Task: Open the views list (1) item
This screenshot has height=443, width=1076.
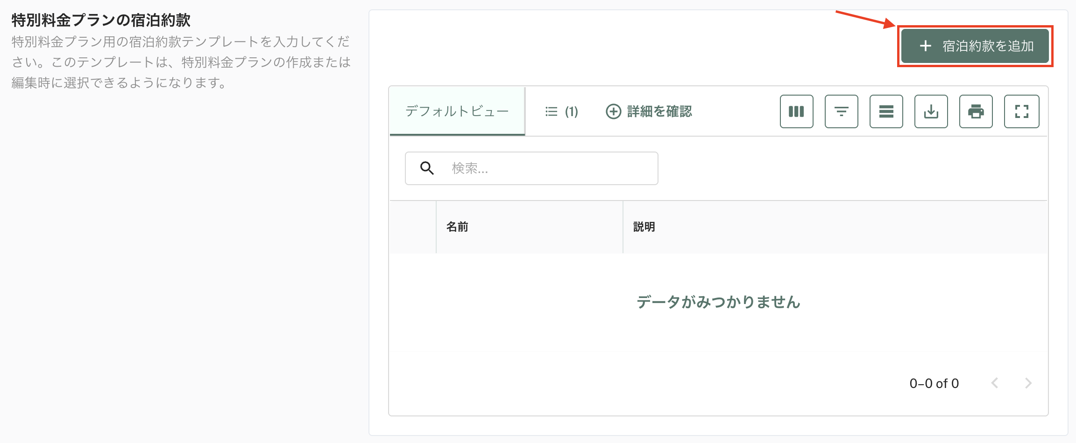Action: coord(562,111)
